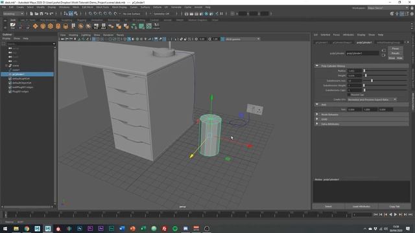Image resolution: width=415 pixels, height=233 pixels.
Task: Toggle No Live Surface field
Action: point(132,14)
